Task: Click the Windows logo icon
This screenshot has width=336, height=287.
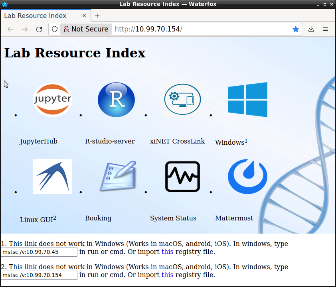Action: pyautogui.click(x=247, y=100)
